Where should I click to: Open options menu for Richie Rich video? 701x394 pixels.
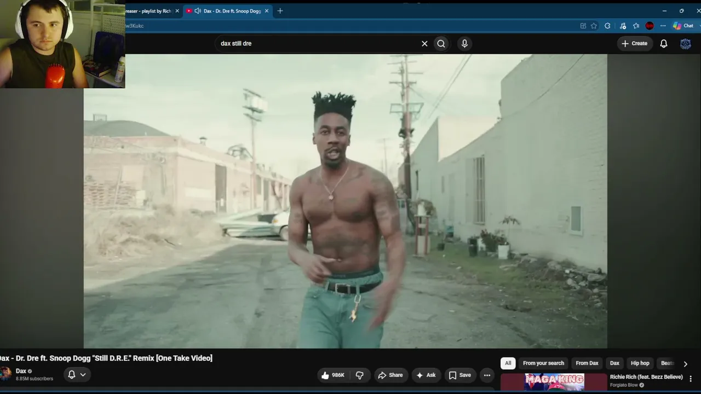(x=691, y=379)
